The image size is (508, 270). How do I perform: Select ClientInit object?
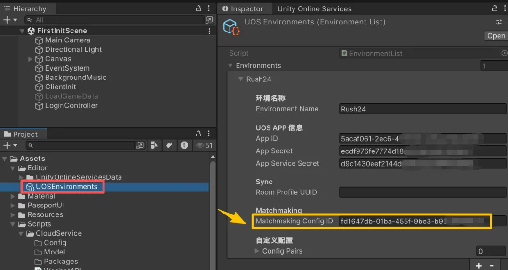(x=61, y=87)
